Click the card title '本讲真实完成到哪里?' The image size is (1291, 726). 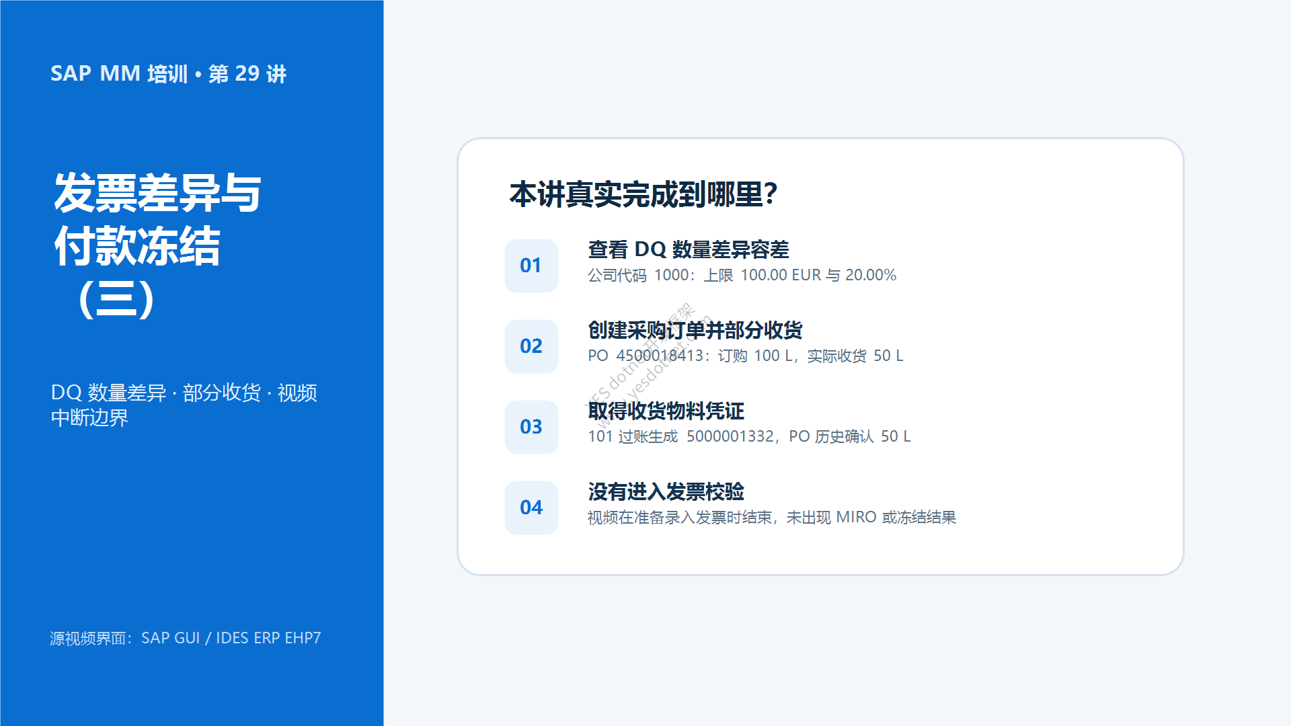tap(643, 194)
